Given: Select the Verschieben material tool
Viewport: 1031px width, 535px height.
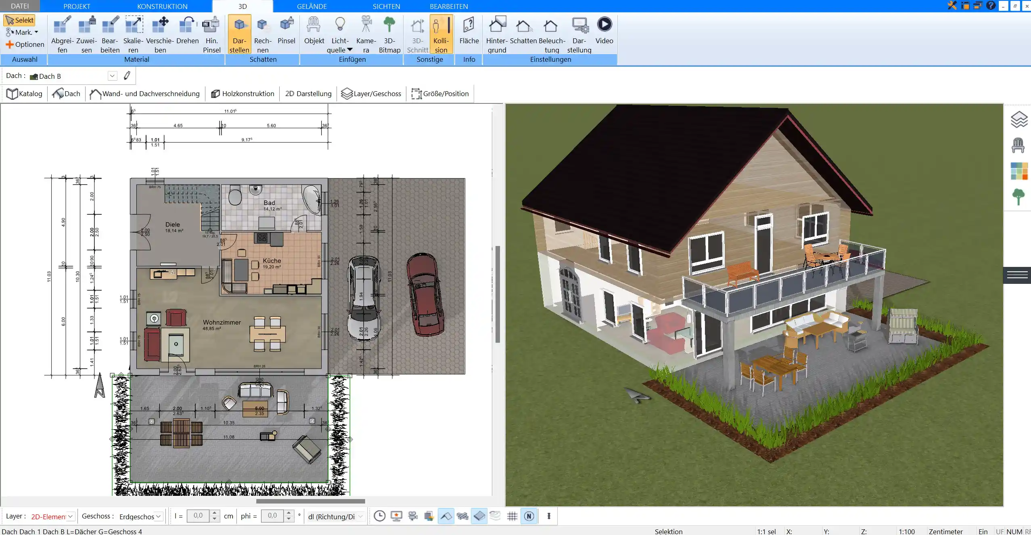Looking at the screenshot, I should pos(160,34).
